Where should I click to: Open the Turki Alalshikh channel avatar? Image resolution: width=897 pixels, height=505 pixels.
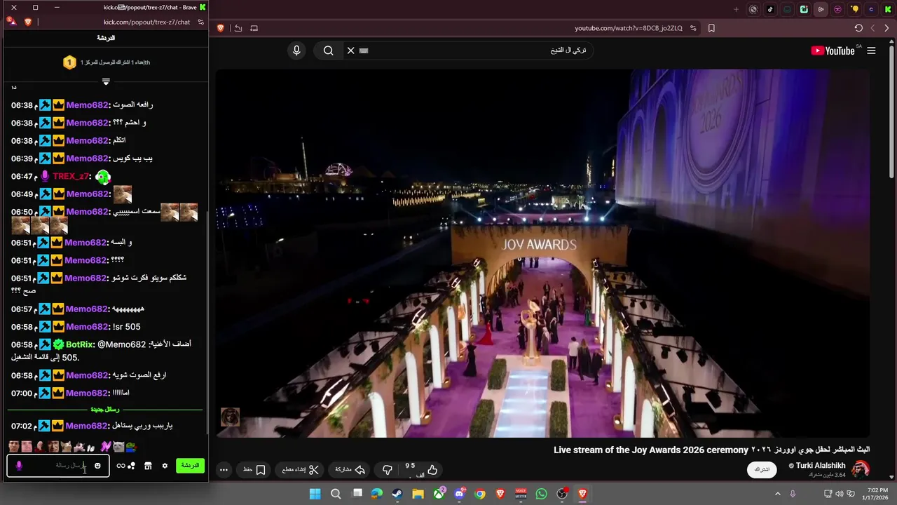coord(861,469)
